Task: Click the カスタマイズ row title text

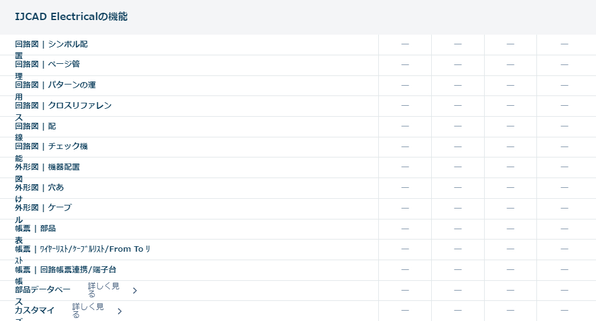Action: 35,311
